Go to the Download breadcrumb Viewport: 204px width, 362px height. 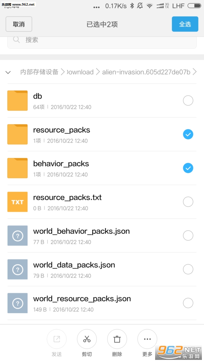pos(80,72)
